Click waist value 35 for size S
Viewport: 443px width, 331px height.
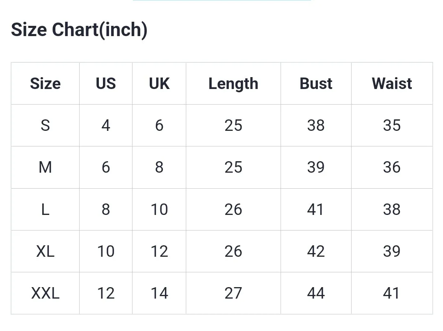pos(392,126)
